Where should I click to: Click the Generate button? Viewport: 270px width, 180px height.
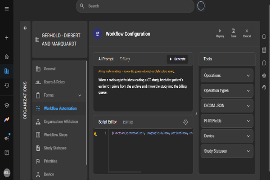tap(177, 59)
